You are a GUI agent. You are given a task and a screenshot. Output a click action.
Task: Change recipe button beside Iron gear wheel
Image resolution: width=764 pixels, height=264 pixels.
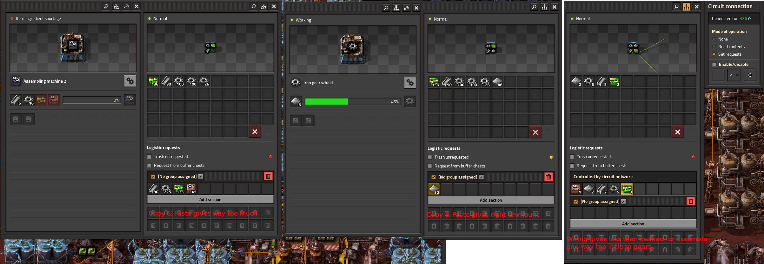pyautogui.click(x=410, y=83)
